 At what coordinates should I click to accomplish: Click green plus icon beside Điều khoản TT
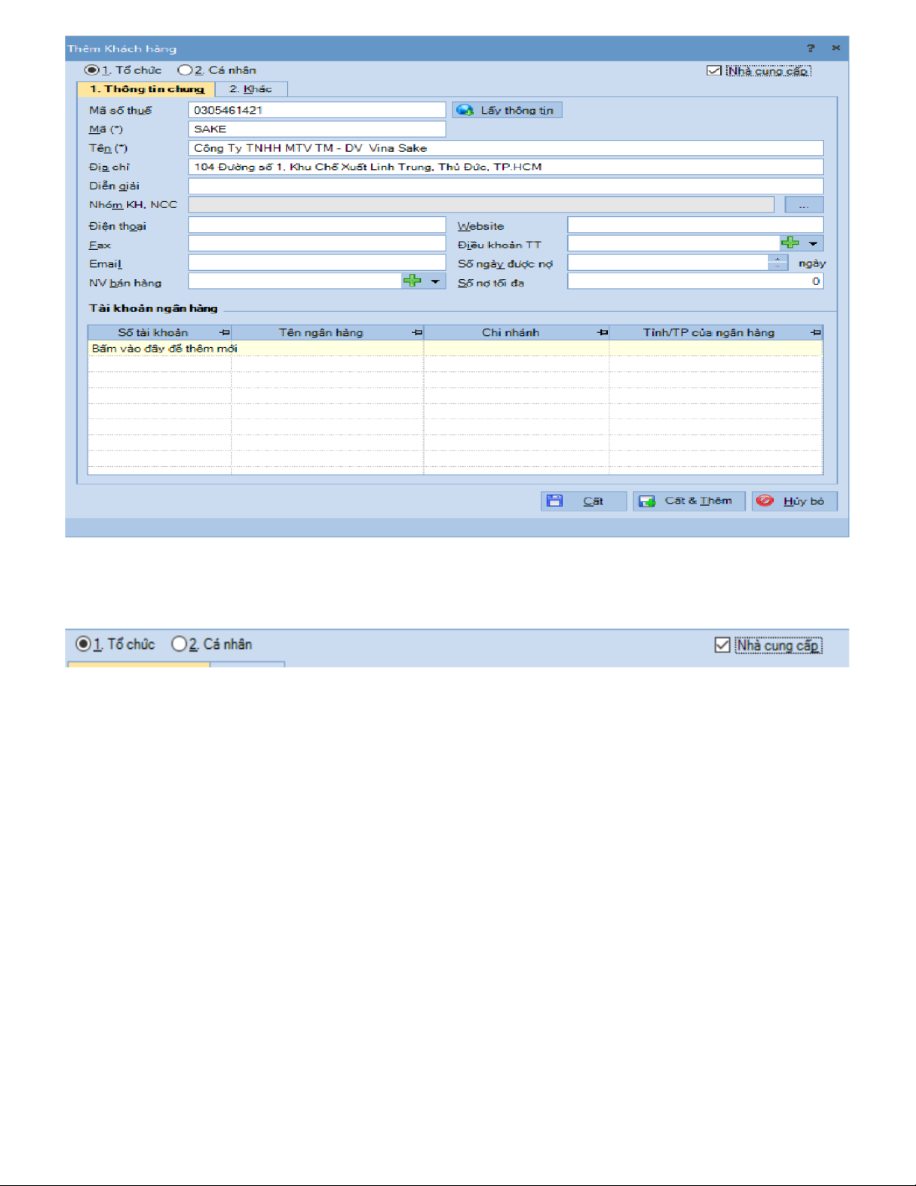(790, 242)
